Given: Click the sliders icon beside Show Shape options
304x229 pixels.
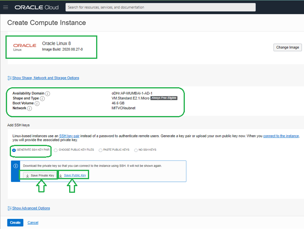Looking at the screenshot, I should click(x=9, y=78).
